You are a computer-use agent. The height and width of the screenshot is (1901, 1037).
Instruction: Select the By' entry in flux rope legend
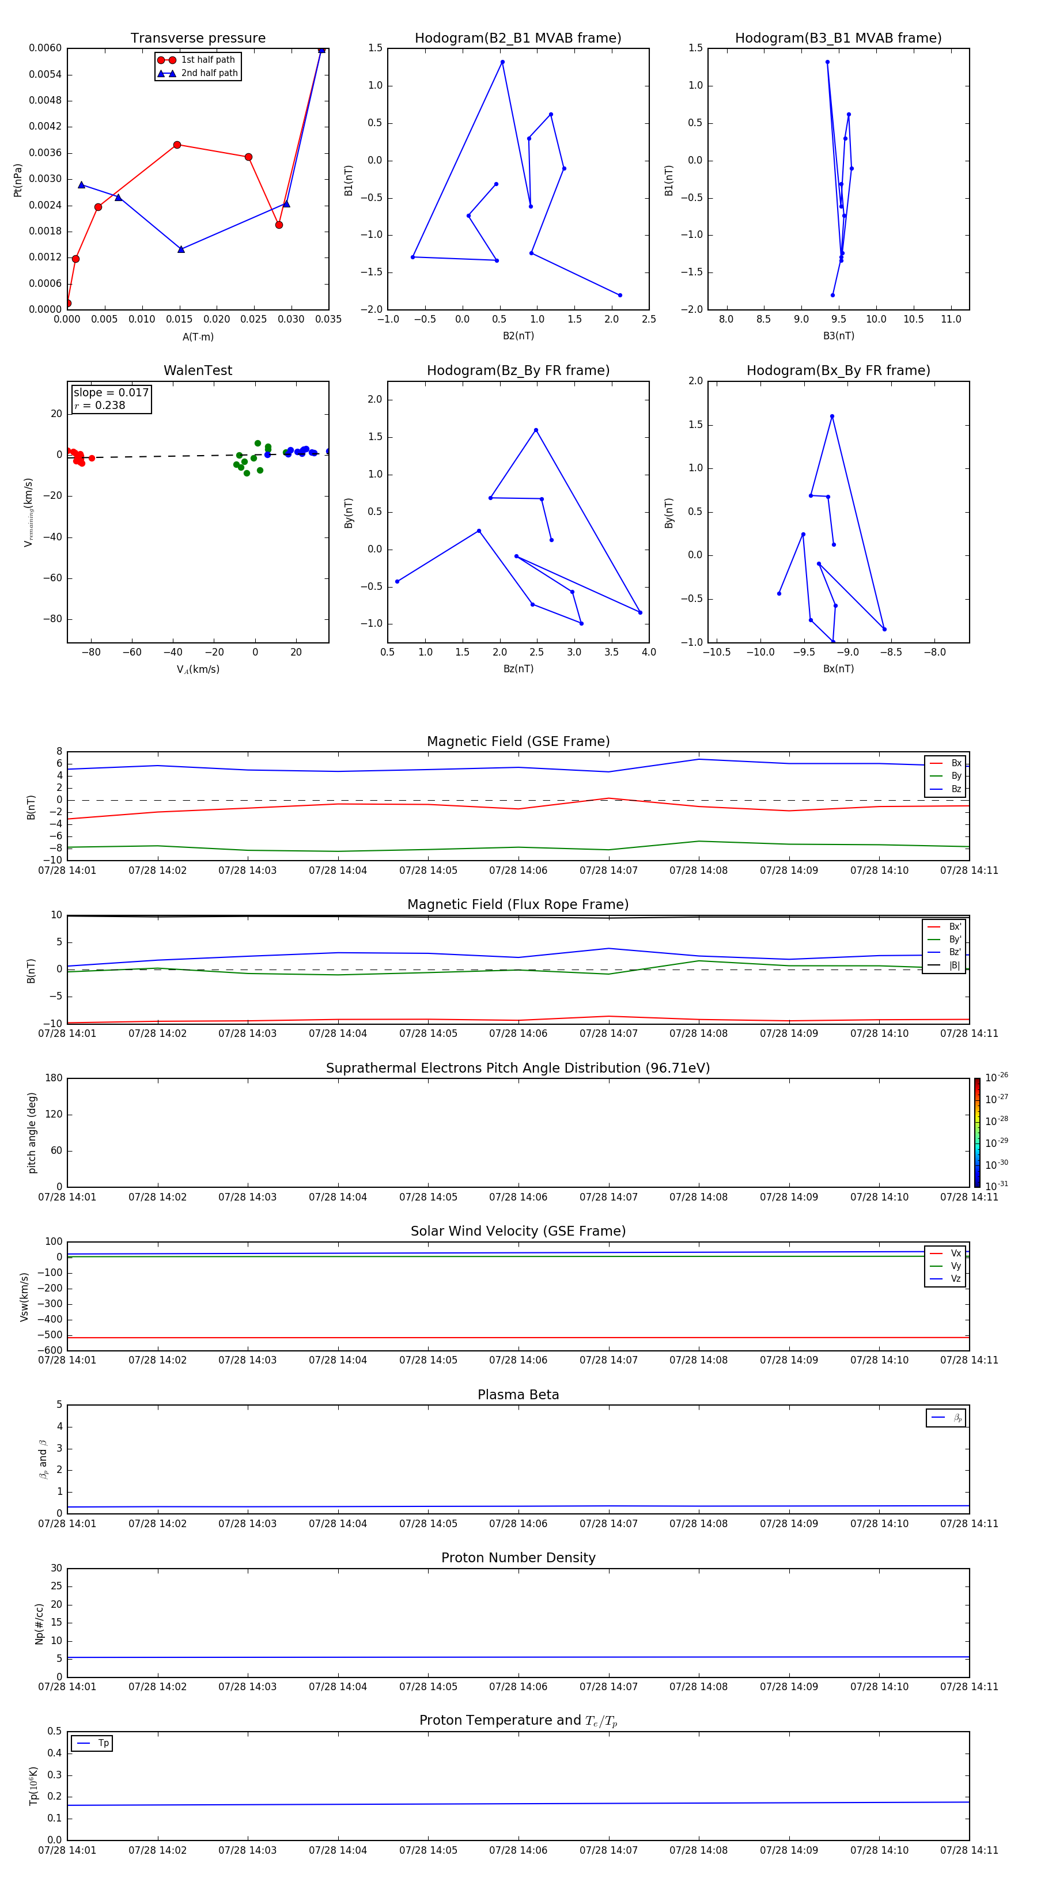944,940
